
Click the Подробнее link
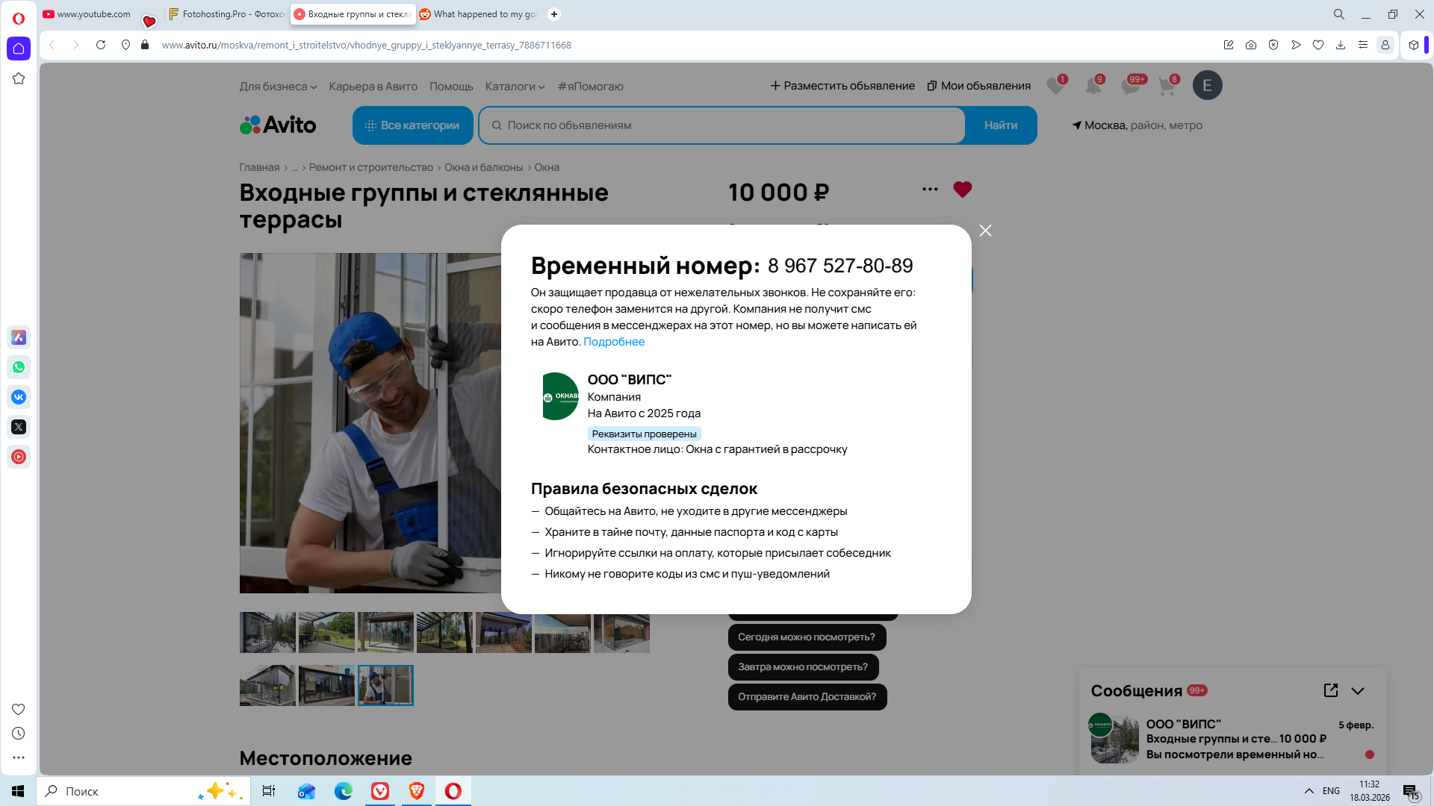pos(614,342)
